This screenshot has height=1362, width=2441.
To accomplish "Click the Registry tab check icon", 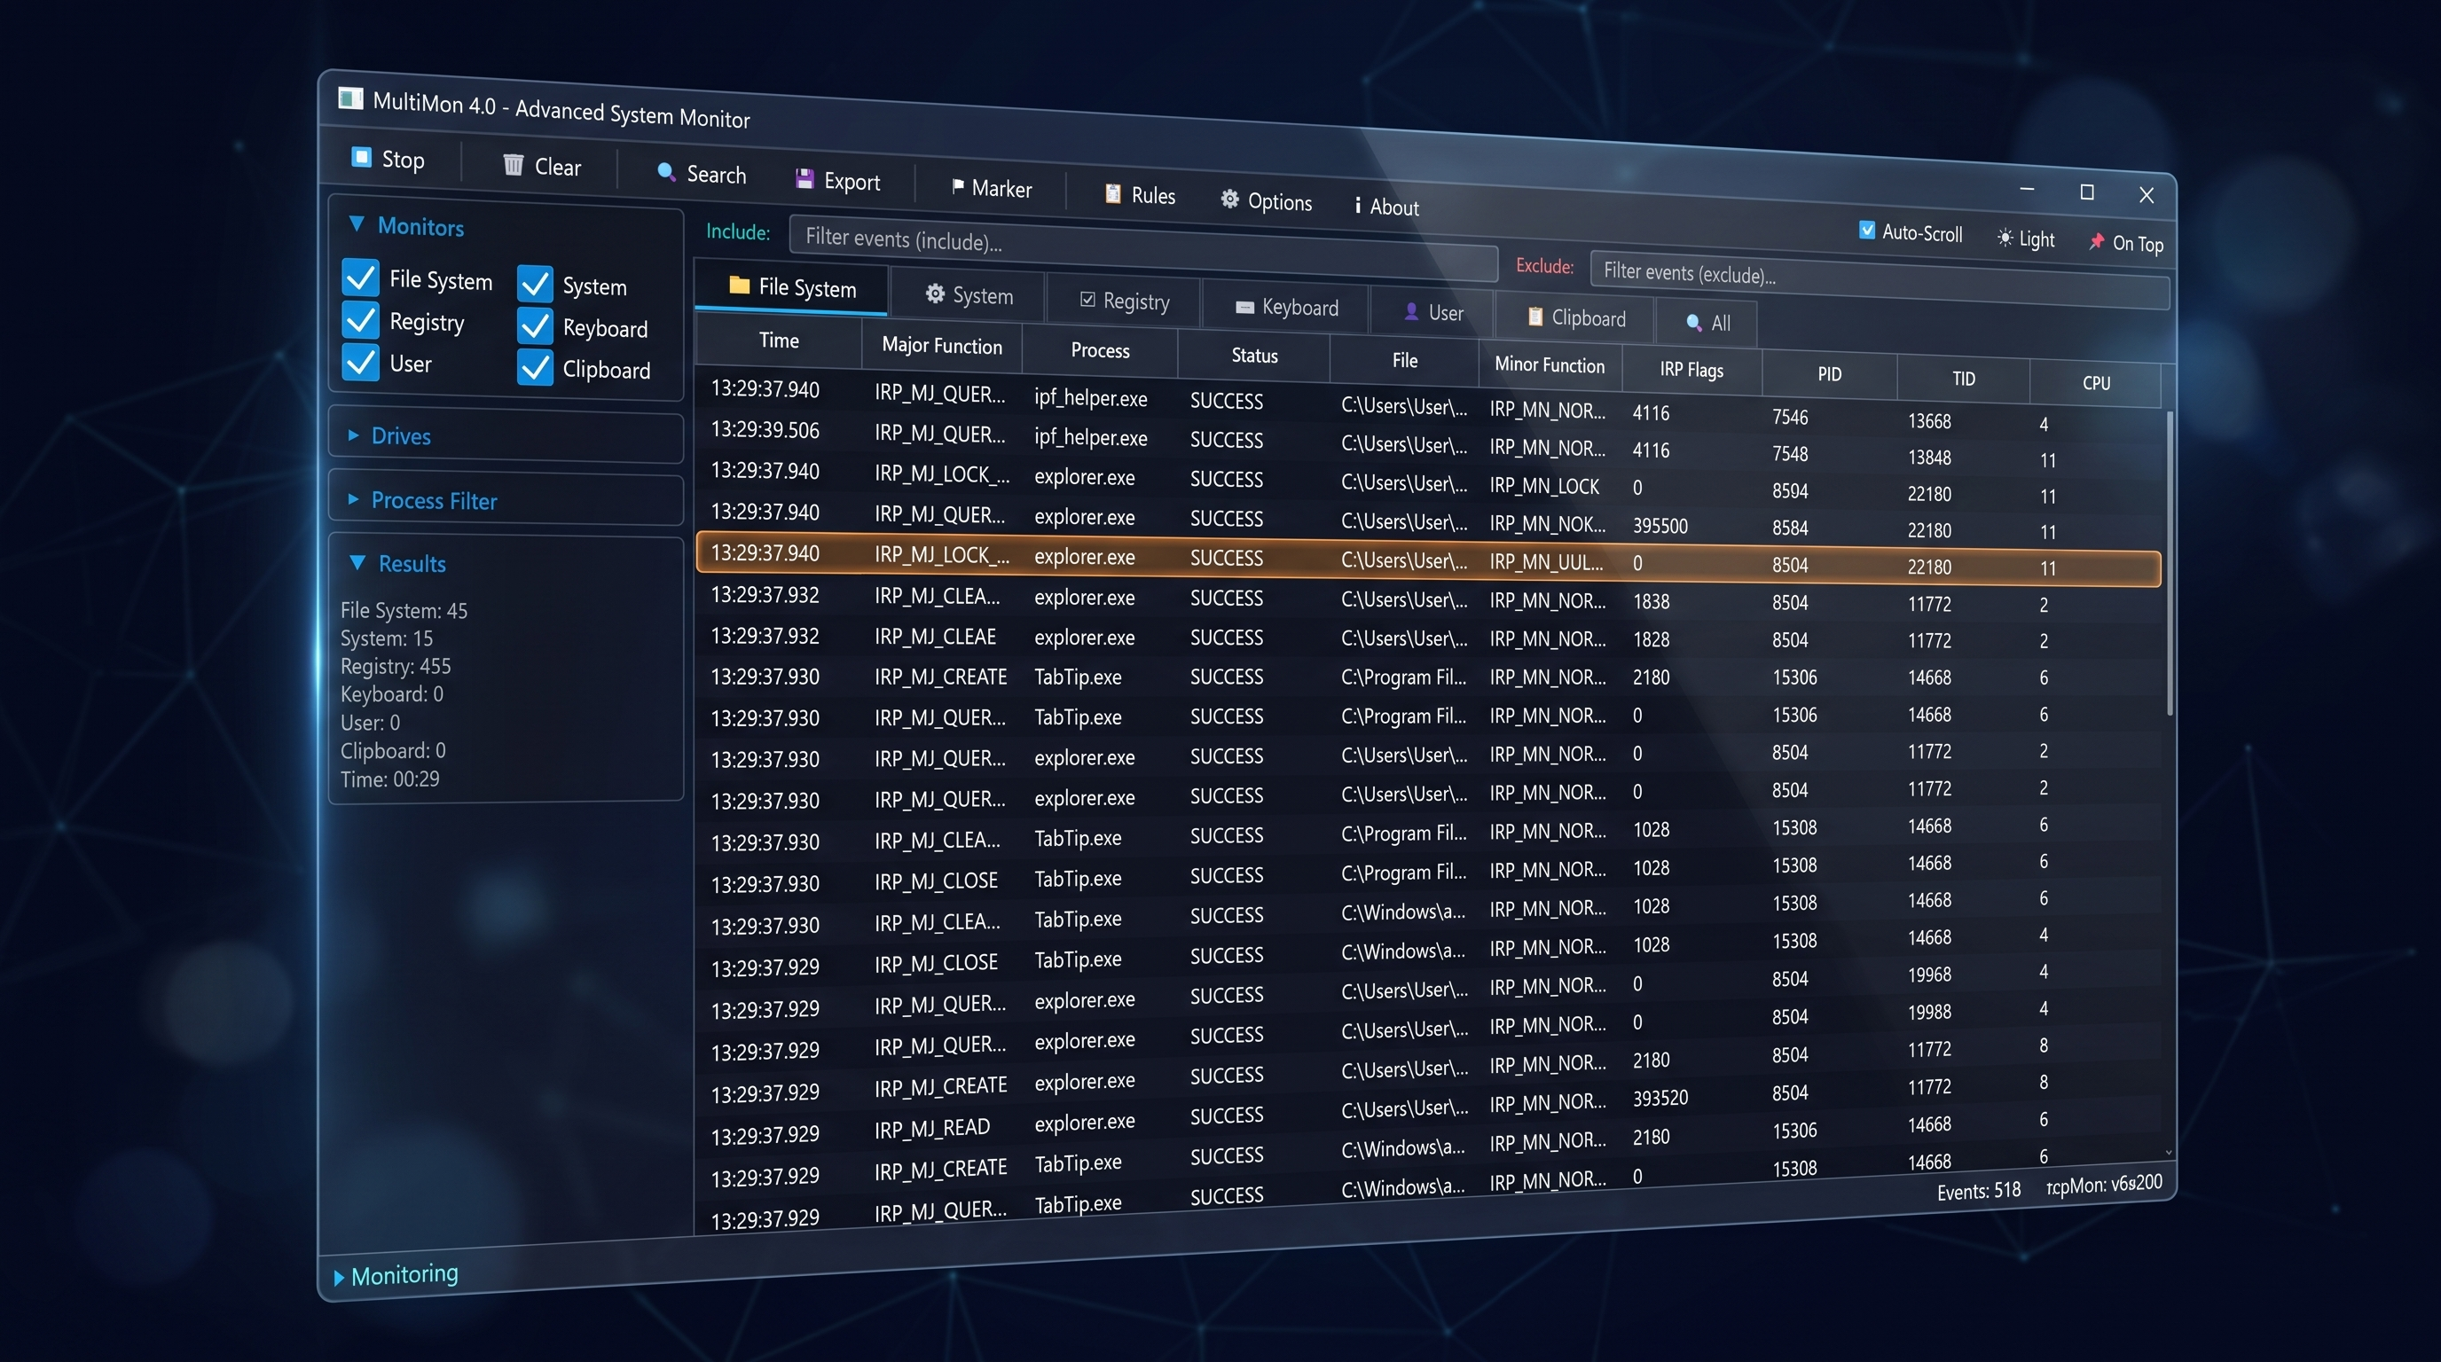I will pos(1087,300).
